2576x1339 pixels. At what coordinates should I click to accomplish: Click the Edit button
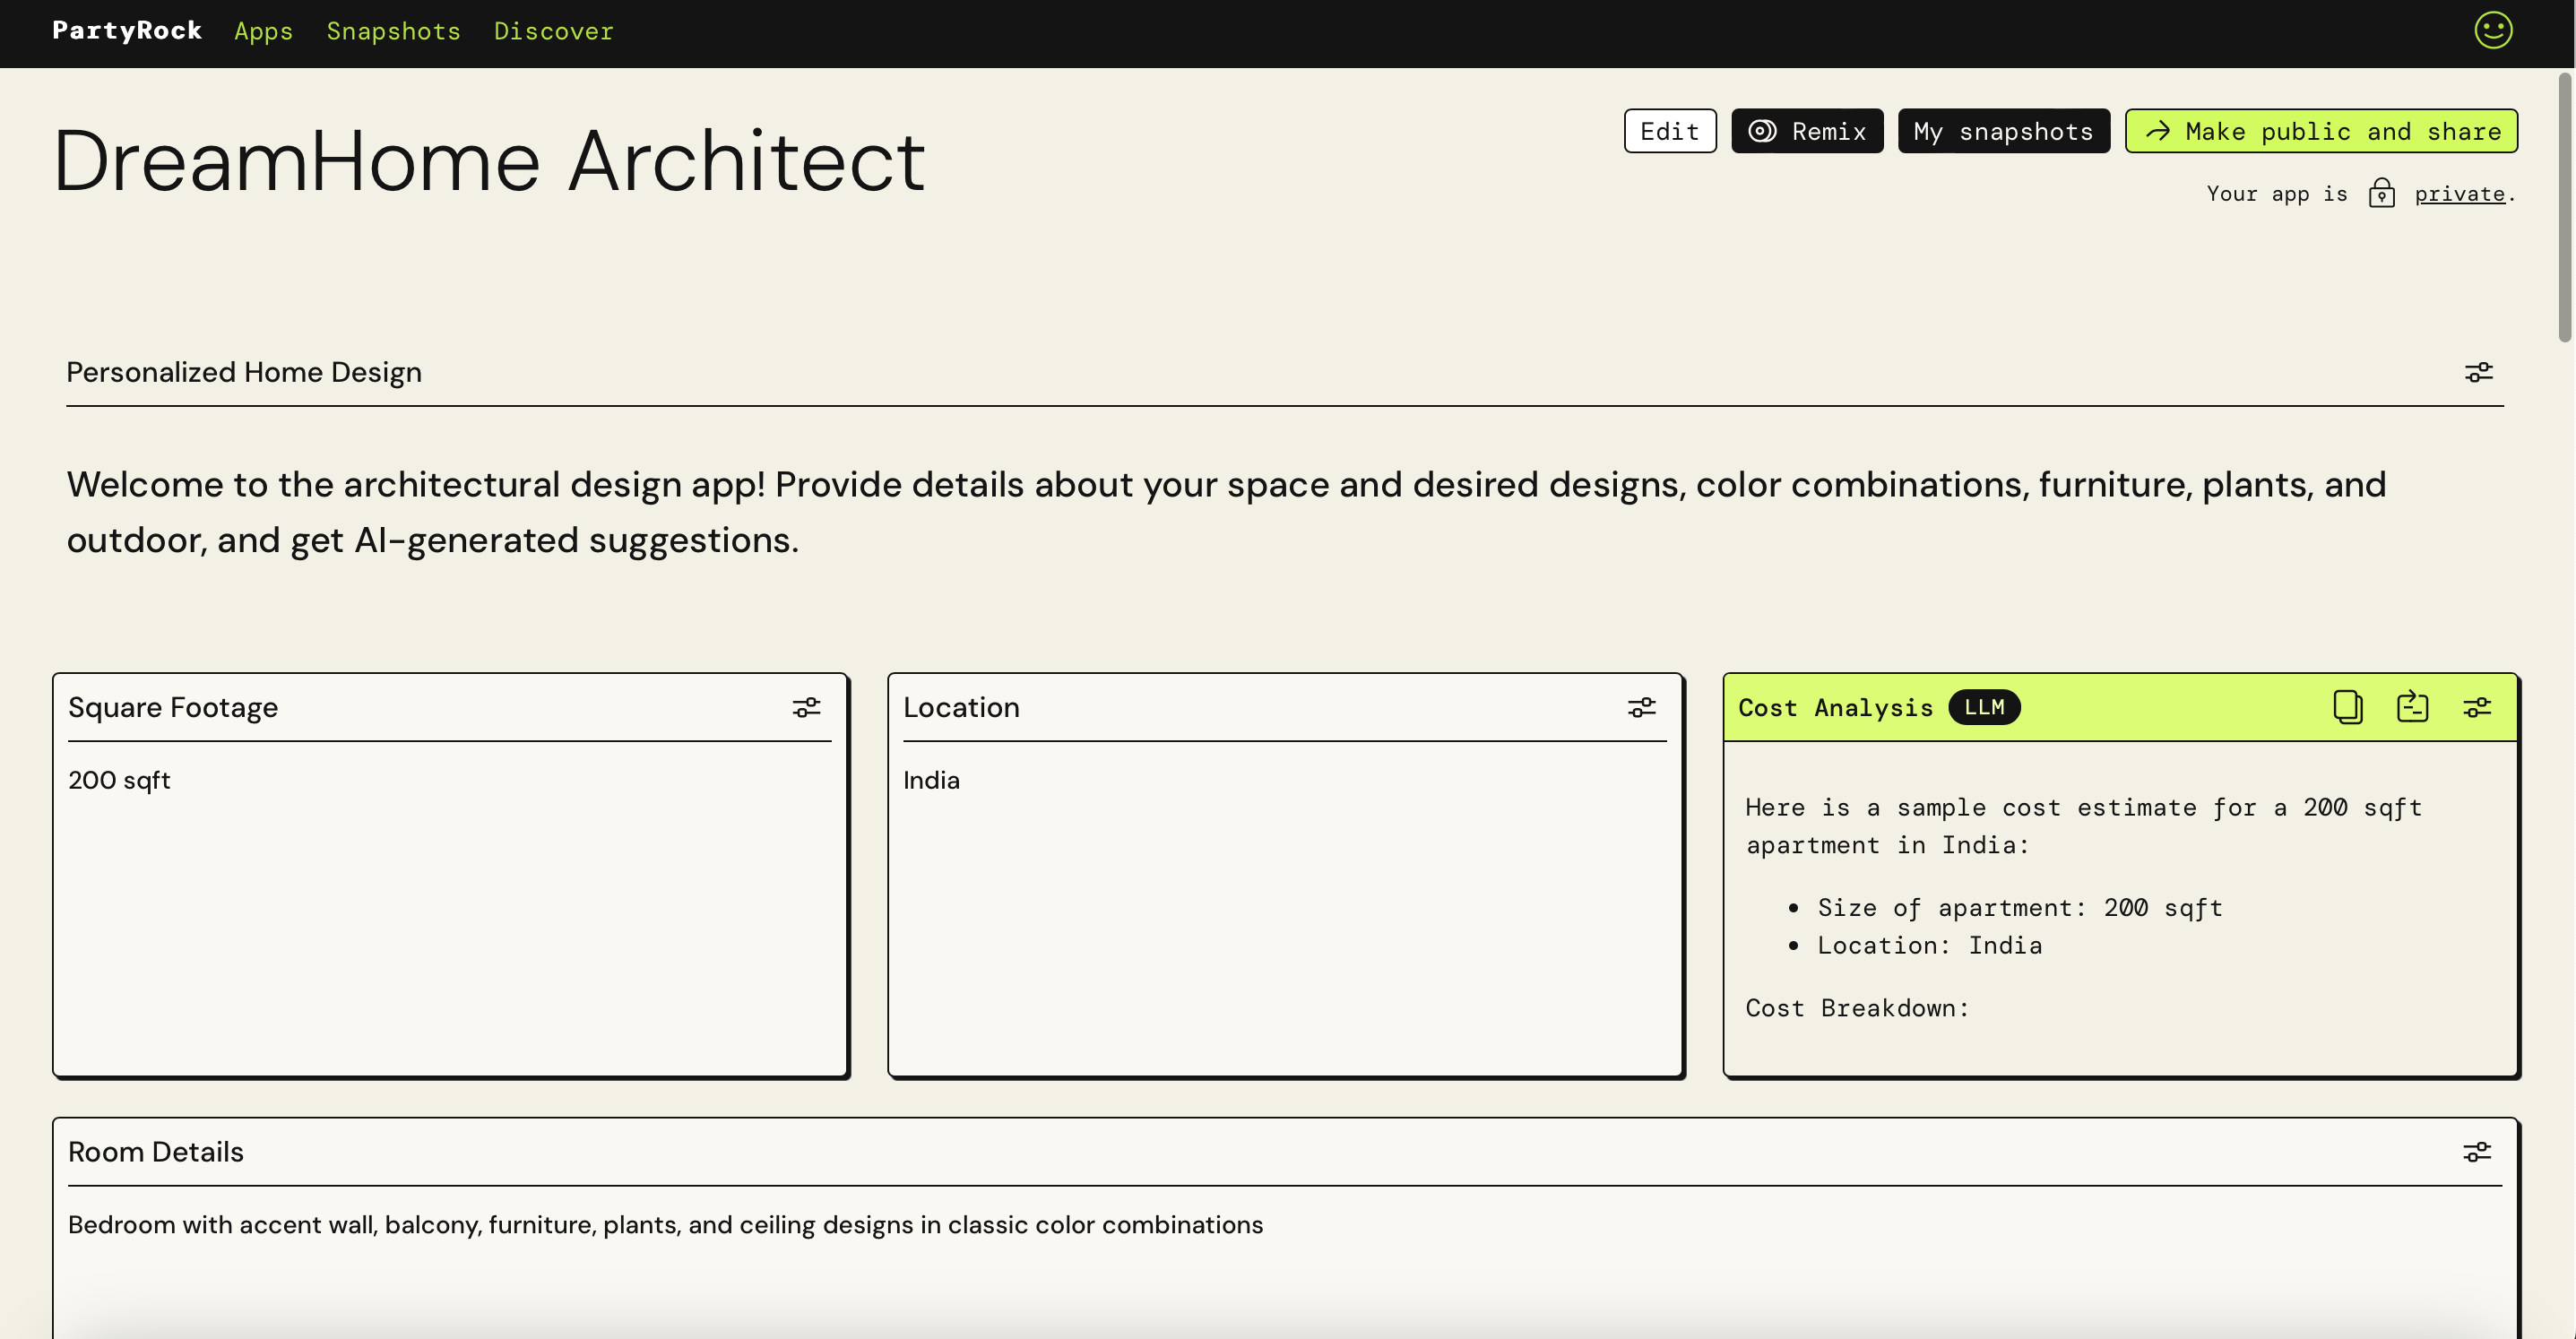1669,131
